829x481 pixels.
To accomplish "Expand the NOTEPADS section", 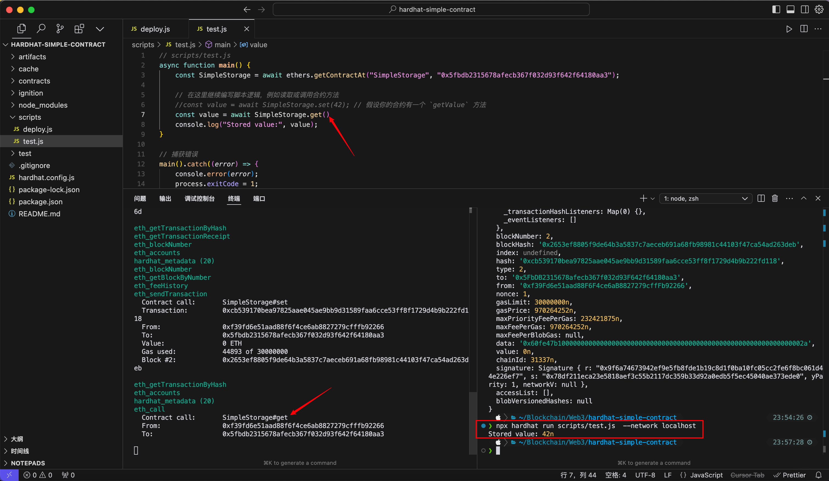I will point(28,463).
